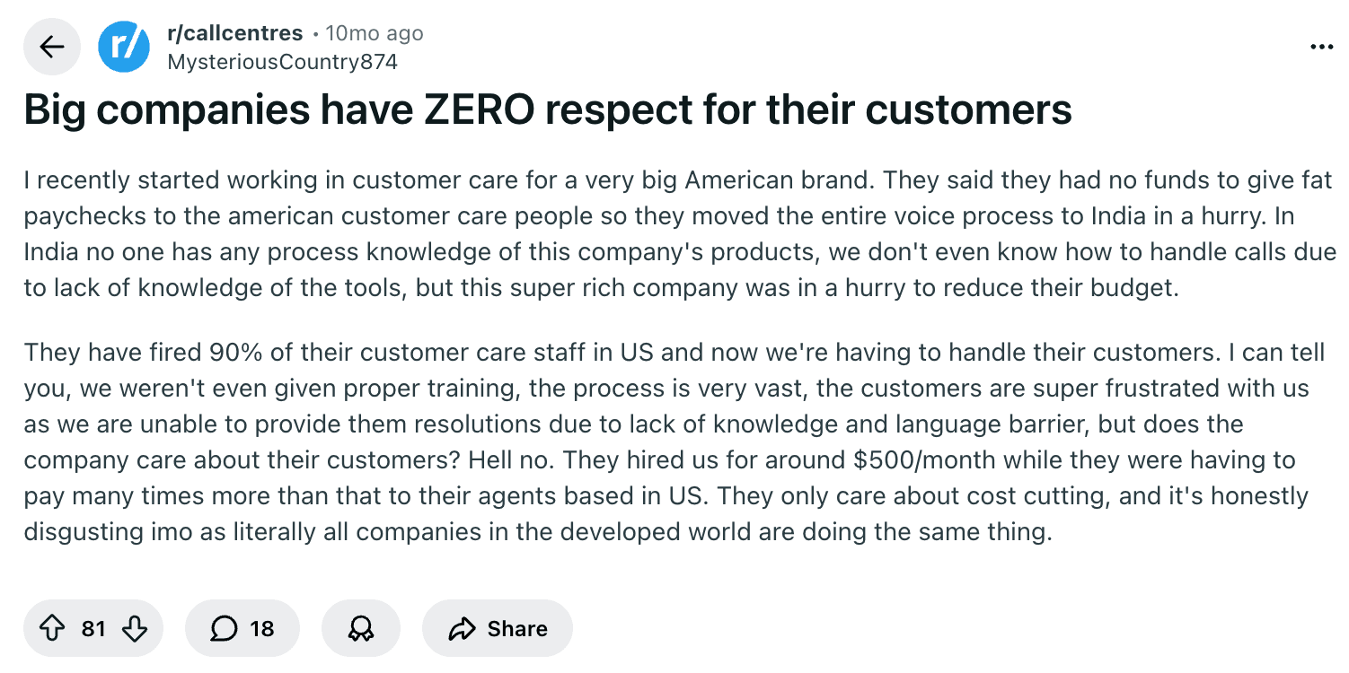Upvote the post
Image resolution: width=1349 pixels, height=673 pixels.
[54, 629]
